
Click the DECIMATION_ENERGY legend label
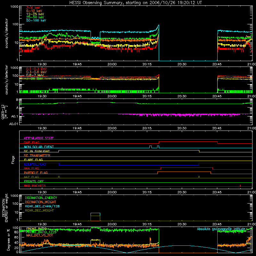[41, 198]
